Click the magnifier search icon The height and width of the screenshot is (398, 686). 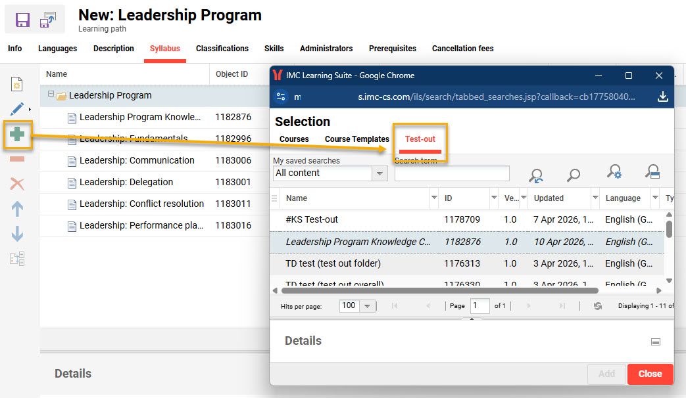pos(574,175)
